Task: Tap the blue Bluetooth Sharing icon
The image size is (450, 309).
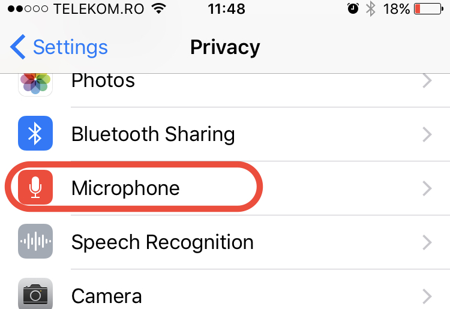Action: point(35,134)
